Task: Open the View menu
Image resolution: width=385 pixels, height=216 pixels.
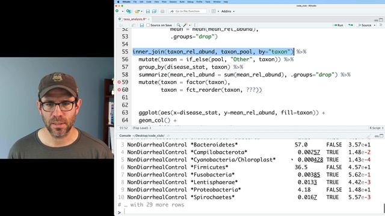Action: click(156, 2)
